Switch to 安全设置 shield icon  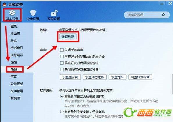pyautogui.click(x=33, y=15)
